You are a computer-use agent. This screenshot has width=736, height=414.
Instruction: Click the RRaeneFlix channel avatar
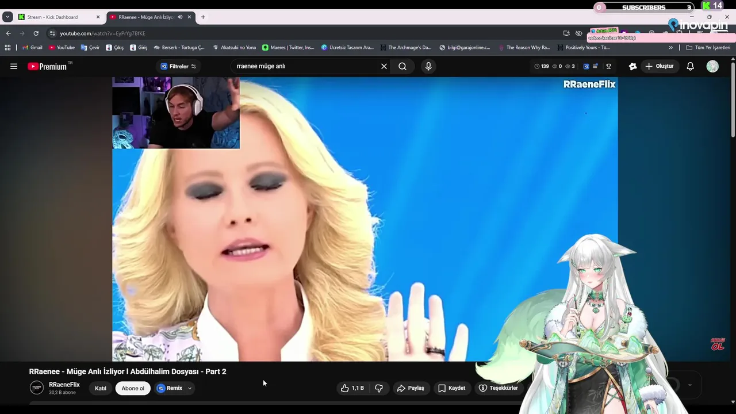point(37,388)
